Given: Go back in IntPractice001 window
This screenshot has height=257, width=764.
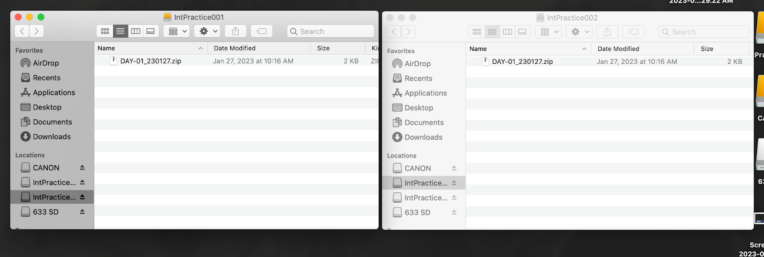Looking at the screenshot, I should tap(22, 31).
